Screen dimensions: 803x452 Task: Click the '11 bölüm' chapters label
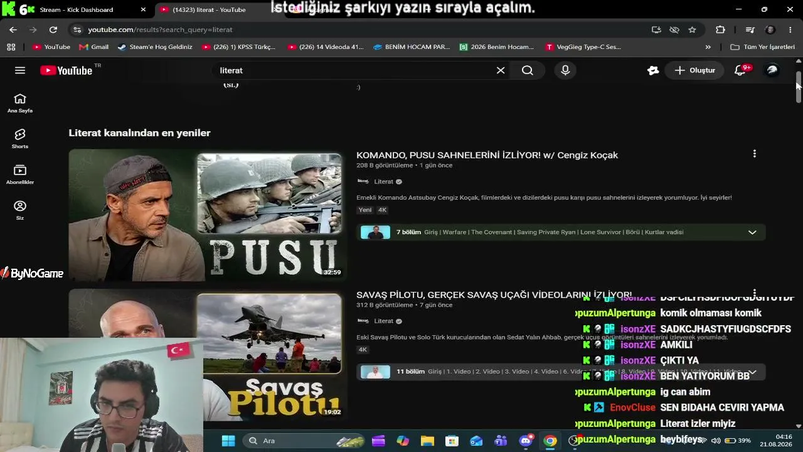click(x=410, y=372)
